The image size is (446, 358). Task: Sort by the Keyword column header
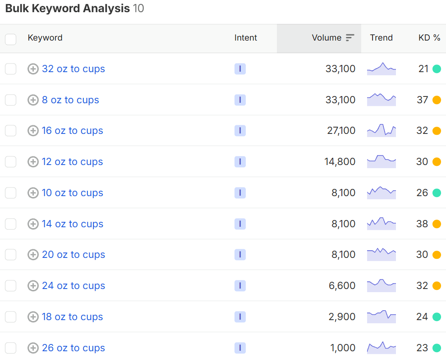[45, 38]
